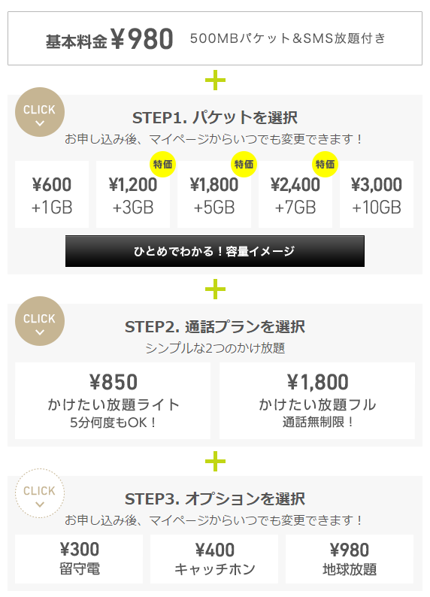Click the green plus sign above STEP3
The width and height of the screenshot is (430, 597).
coord(216,462)
